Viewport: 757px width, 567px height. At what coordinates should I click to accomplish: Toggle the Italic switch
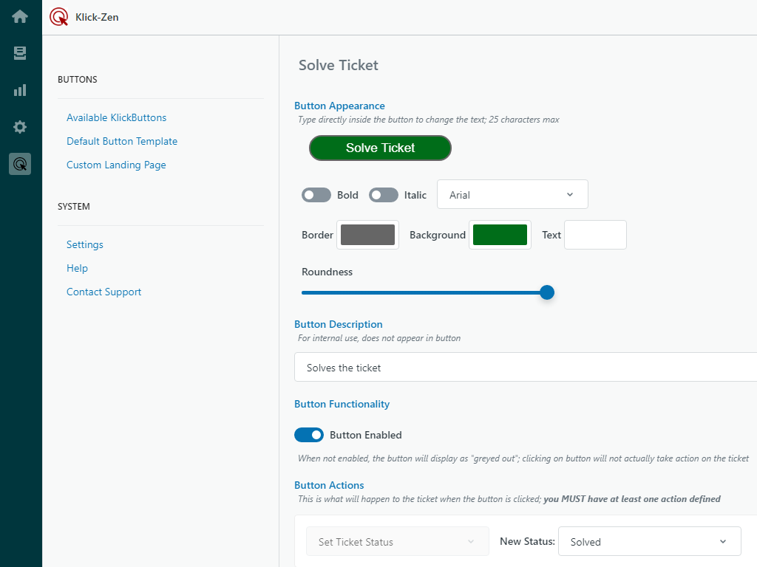tap(384, 195)
